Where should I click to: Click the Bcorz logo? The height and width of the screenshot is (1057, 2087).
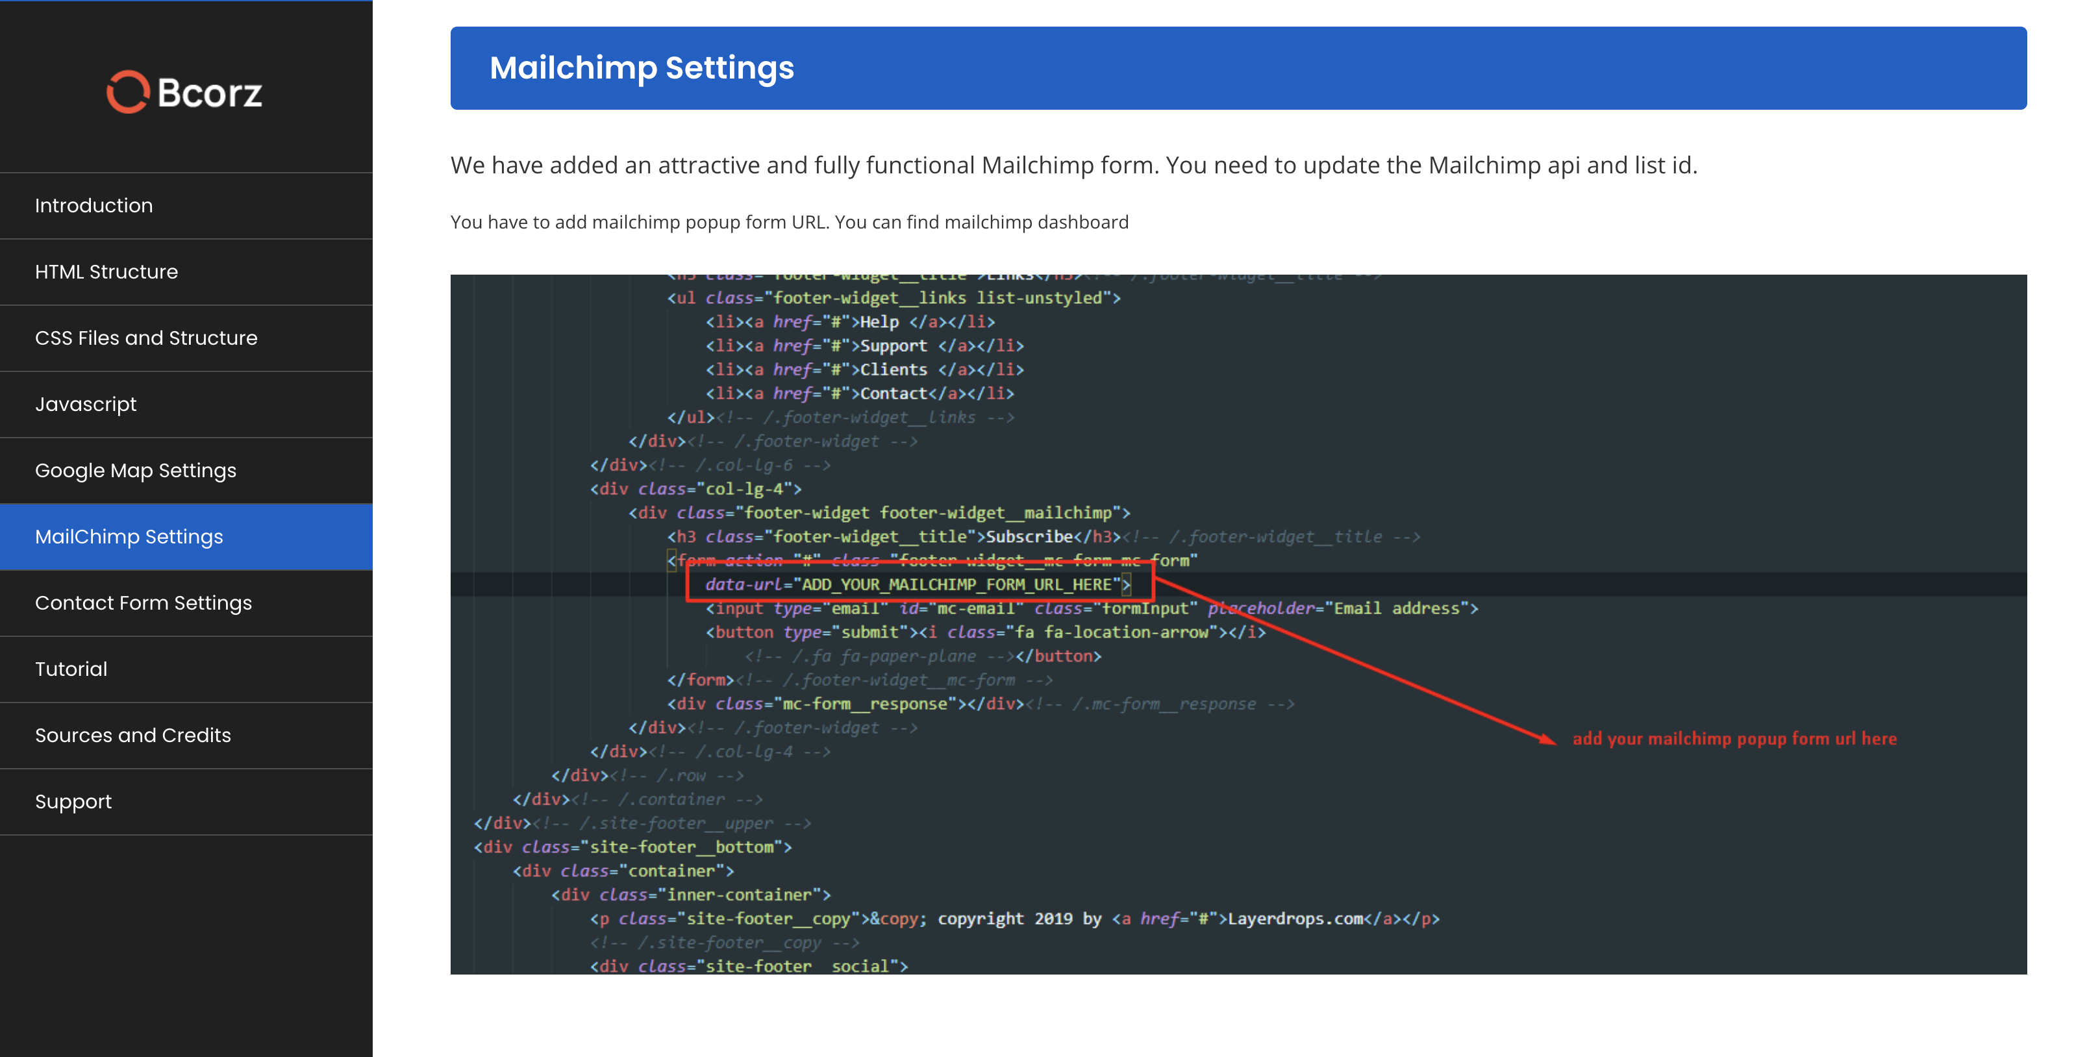click(x=184, y=92)
